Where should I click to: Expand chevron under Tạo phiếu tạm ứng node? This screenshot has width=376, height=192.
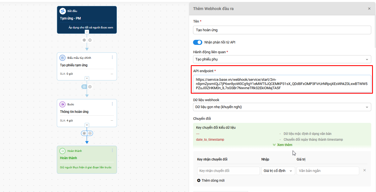click(87, 78)
